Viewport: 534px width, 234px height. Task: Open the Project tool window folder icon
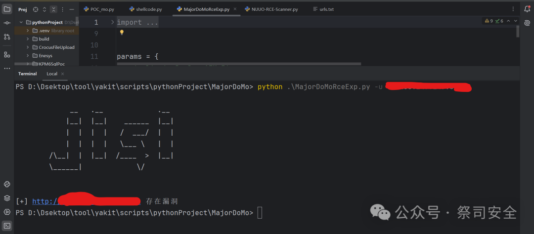(7, 9)
